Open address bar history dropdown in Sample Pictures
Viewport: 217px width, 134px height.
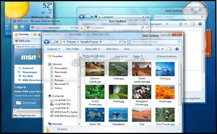coord(120,42)
